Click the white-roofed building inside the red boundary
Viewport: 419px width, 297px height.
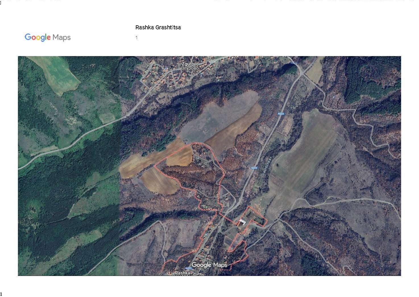pos(242,222)
